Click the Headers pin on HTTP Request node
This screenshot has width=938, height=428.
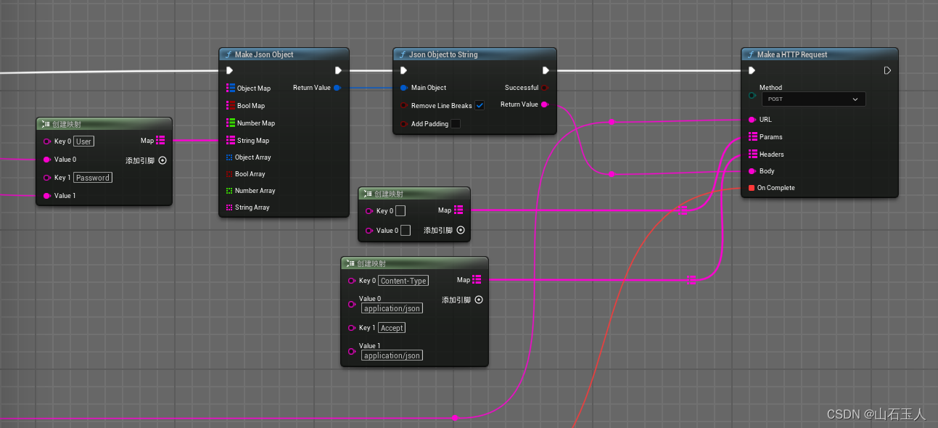(752, 155)
